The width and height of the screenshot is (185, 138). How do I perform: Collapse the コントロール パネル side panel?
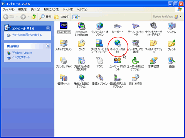tap(48, 28)
